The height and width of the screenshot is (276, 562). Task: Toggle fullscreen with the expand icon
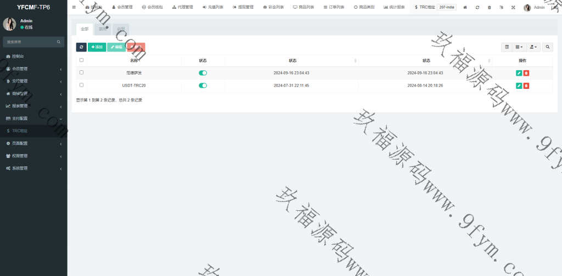[x=513, y=8]
